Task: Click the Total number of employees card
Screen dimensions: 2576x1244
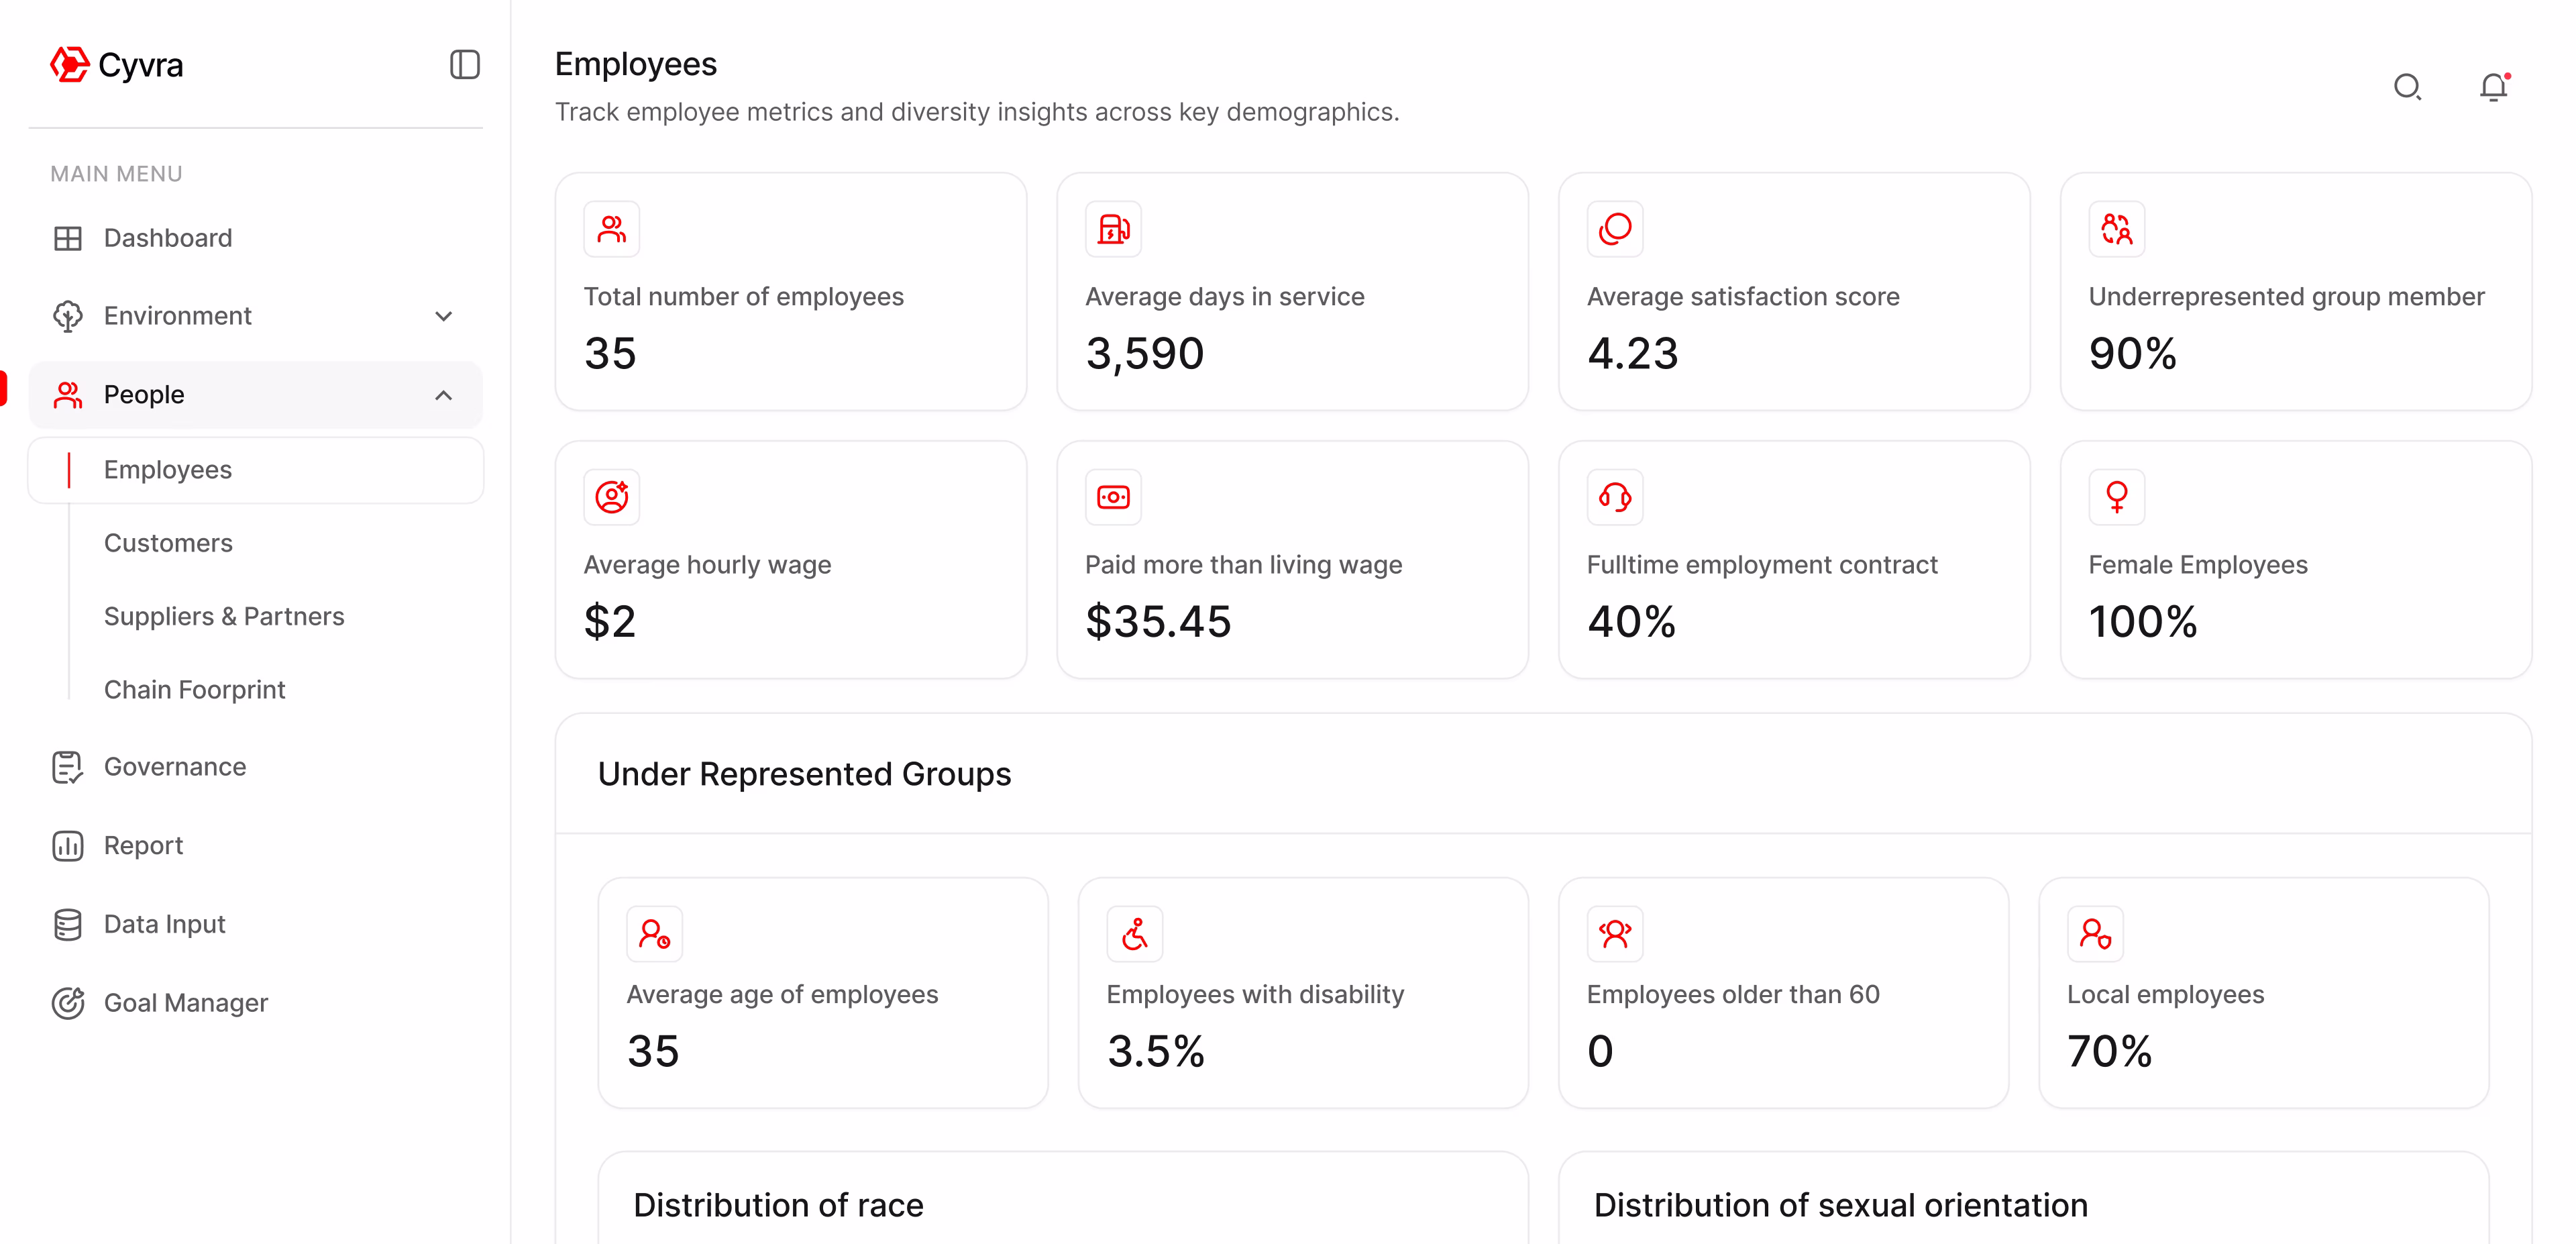Action: coord(790,291)
